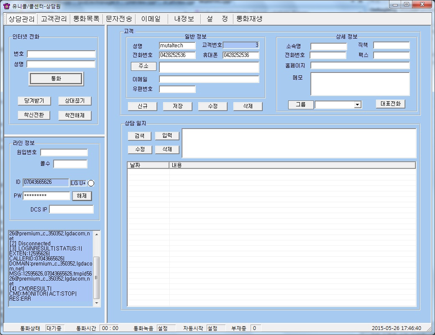Click the log panel scroll-down arrow

pos(97,302)
